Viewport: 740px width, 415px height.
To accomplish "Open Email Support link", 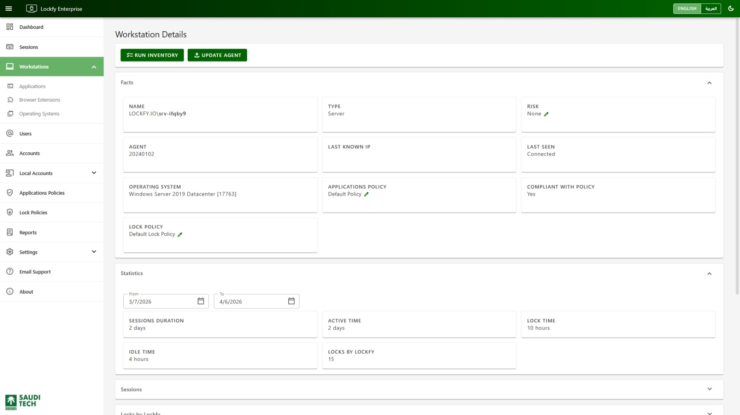I will click(x=52, y=272).
